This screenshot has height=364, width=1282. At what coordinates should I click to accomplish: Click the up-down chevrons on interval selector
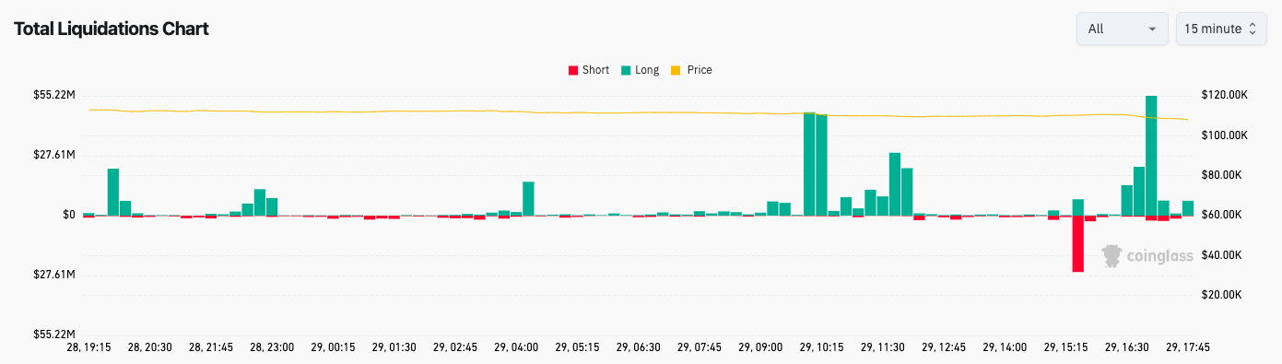(x=1252, y=29)
